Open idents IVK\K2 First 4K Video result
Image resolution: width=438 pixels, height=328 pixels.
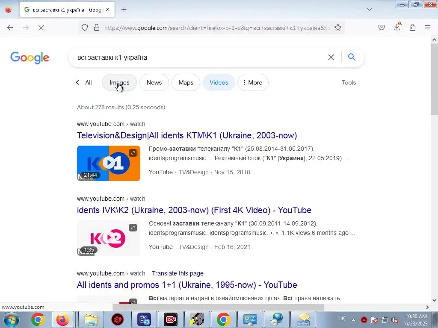pyautogui.click(x=194, y=210)
